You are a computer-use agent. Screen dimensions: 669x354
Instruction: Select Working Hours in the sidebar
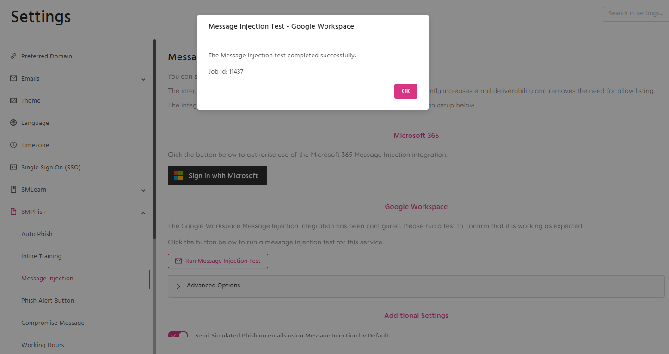[x=43, y=345]
